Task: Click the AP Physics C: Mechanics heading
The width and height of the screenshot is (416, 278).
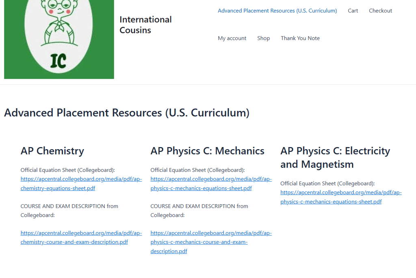Action: 208,151
